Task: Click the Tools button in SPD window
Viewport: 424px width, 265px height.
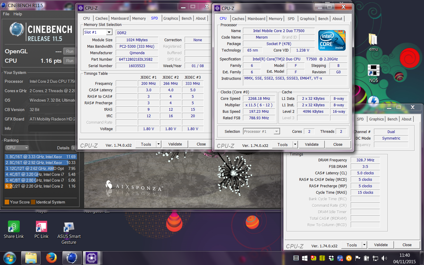Action: click(146, 144)
